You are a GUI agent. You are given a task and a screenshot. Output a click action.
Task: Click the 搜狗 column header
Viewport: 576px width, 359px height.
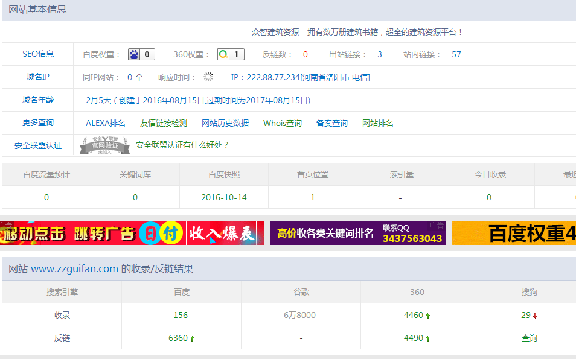pos(530,292)
